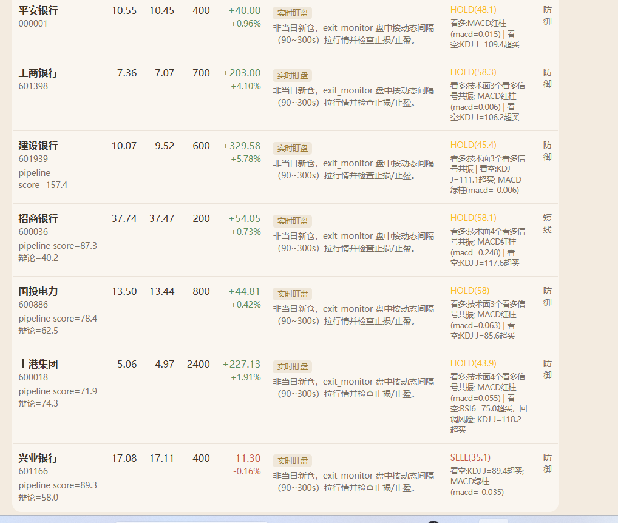Viewport: 618px width, 523px height.
Task: Click the 建设银行 stock name
Action: click(38, 146)
